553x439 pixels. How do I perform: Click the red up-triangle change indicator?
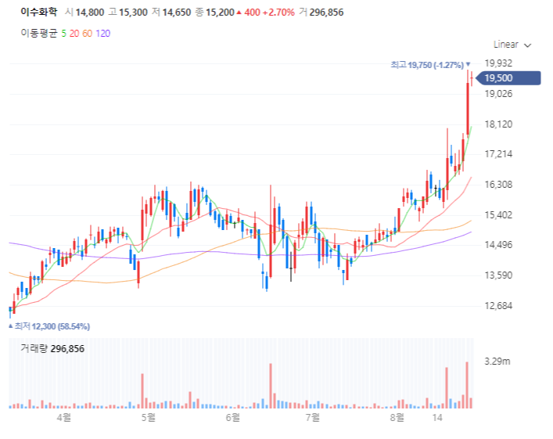(x=239, y=13)
